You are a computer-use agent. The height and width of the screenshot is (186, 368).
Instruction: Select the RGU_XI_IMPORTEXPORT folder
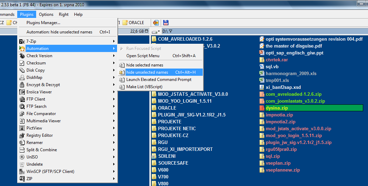pos(182,149)
